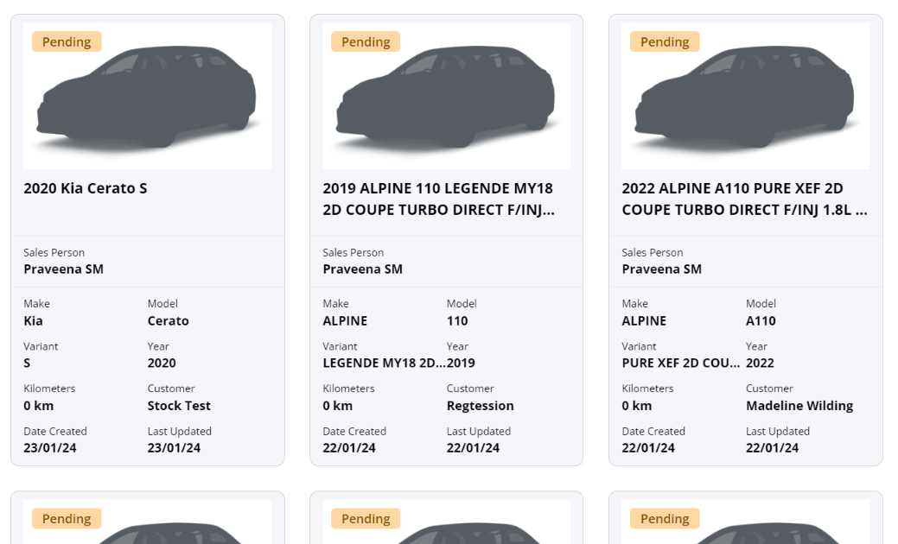Click the "Customer" label above Madeline Wilding
898x544 pixels.
(x=769, y=389)
